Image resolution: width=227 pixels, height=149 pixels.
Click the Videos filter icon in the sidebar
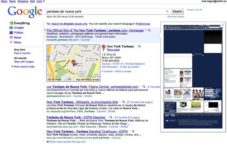pos(11,32)
